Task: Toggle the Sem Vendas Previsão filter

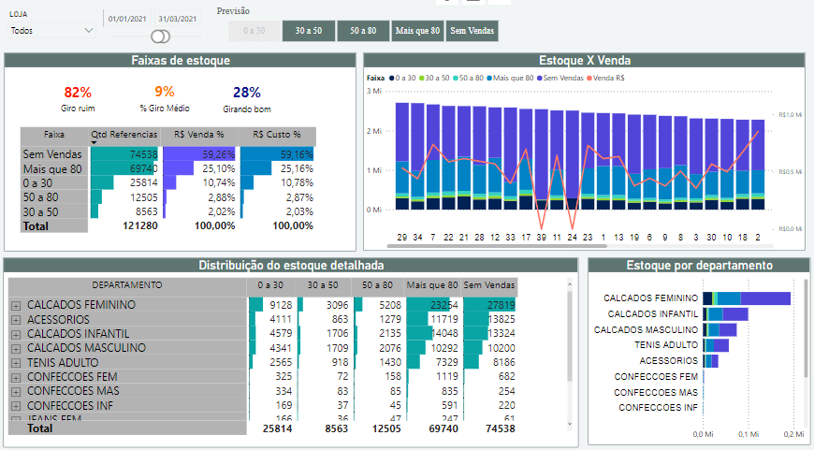Action: point(472,31)
